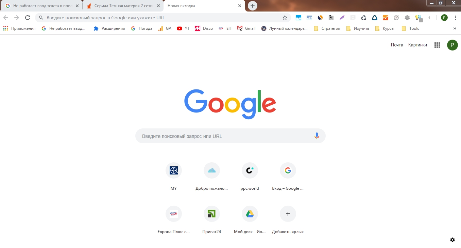Open the 'Мой диск – Go...' shortcut tile
Screen dimensions: 461x248
point(250,221)
